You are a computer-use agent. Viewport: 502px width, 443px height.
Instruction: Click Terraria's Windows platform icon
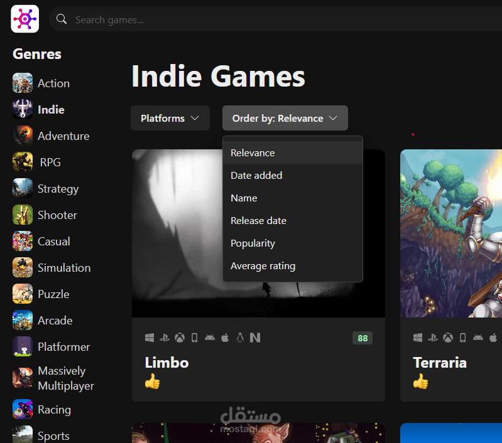(418, 338)
